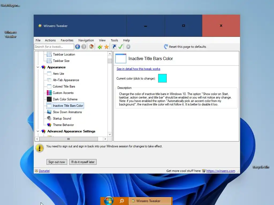Click the horizontal scrollbar right arrow
This screenshot has width=274, height=205.
point(105,139)
